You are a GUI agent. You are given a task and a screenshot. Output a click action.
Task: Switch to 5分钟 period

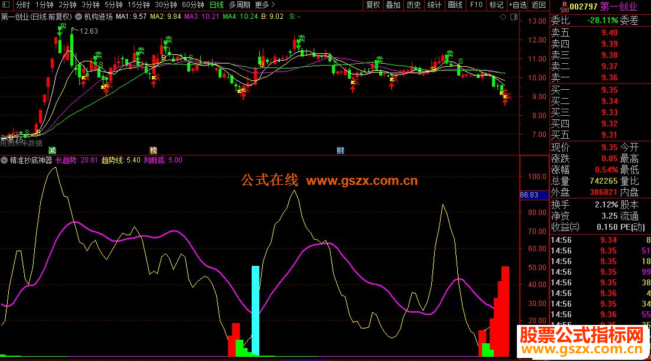pos(113,5)
